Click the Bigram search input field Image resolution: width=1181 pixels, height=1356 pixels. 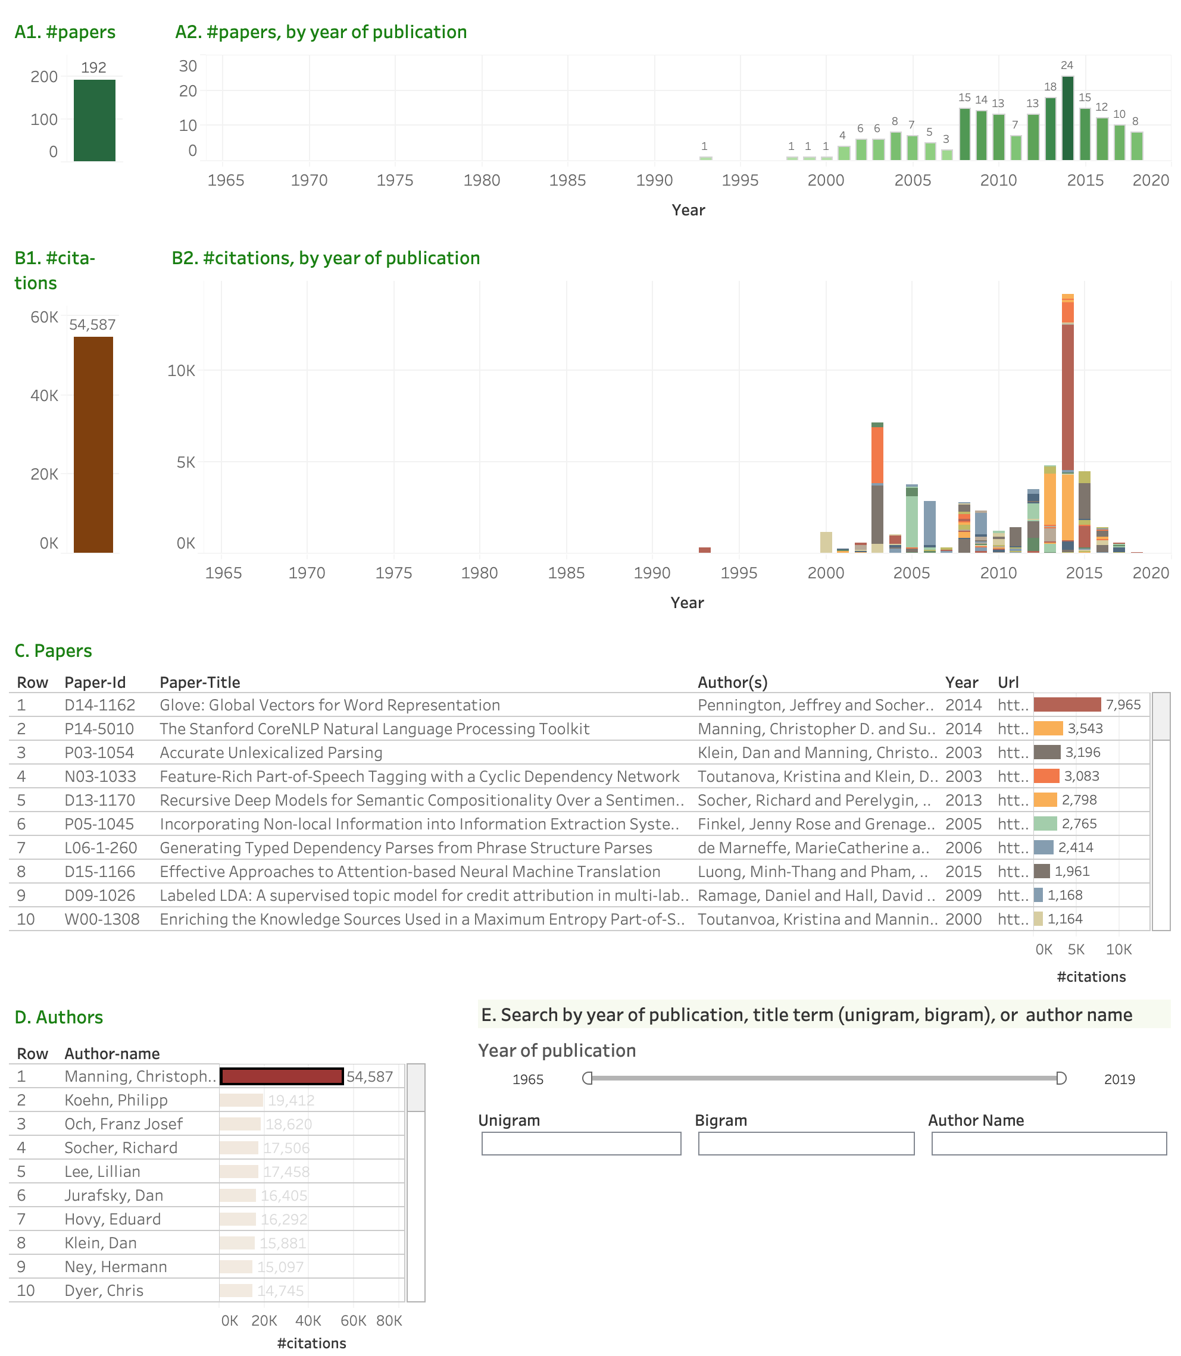[805, 1143]
